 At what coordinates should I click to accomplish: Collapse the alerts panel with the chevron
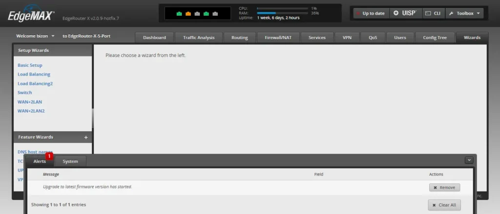point(469,160)
